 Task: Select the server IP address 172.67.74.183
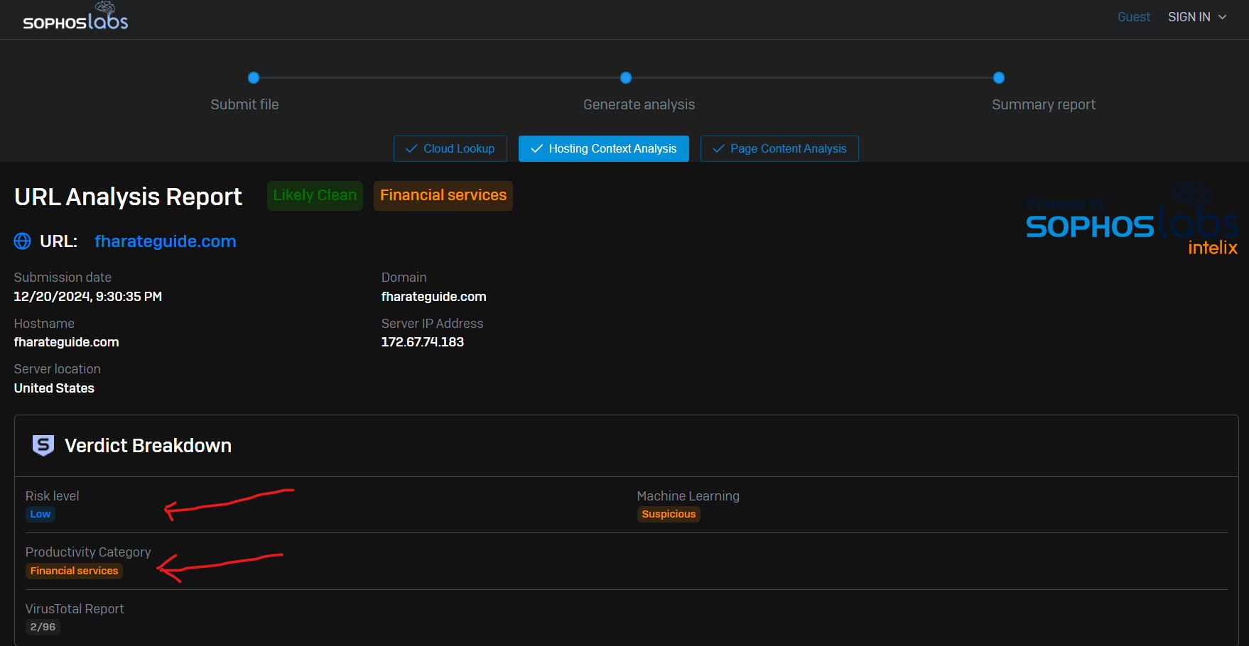423,342
